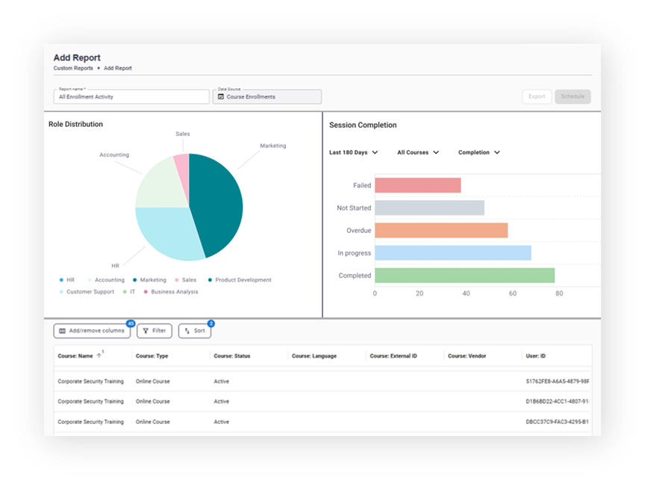The image size is (651, 486).
Task: Click the 45 badge on Add/remove columns
Action: point(131,323)
